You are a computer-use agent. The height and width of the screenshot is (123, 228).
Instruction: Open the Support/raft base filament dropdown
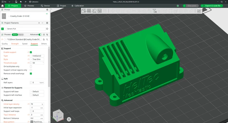click(37, 91)
